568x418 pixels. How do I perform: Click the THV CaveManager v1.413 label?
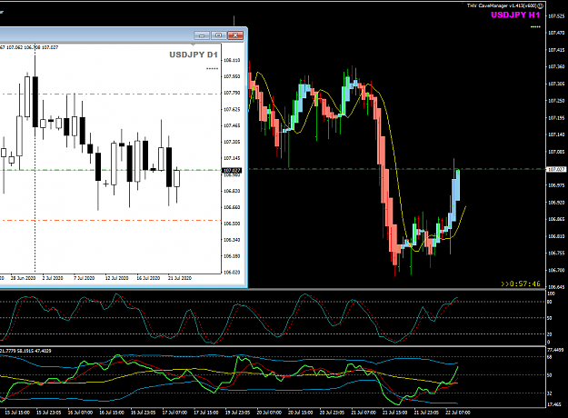tap(502, 5)
